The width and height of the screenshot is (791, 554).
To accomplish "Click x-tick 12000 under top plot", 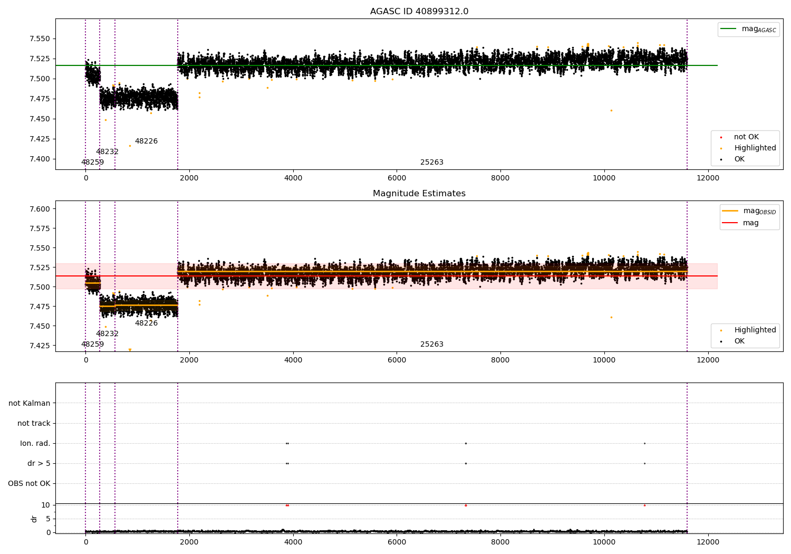I will (x=708, y=178).
